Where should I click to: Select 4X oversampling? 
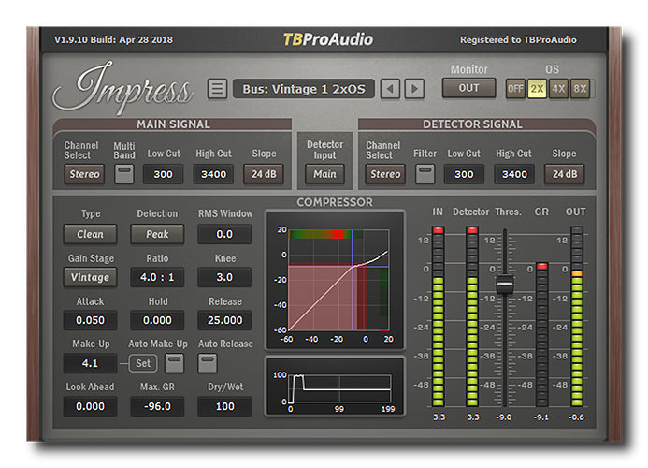(558, 88)
